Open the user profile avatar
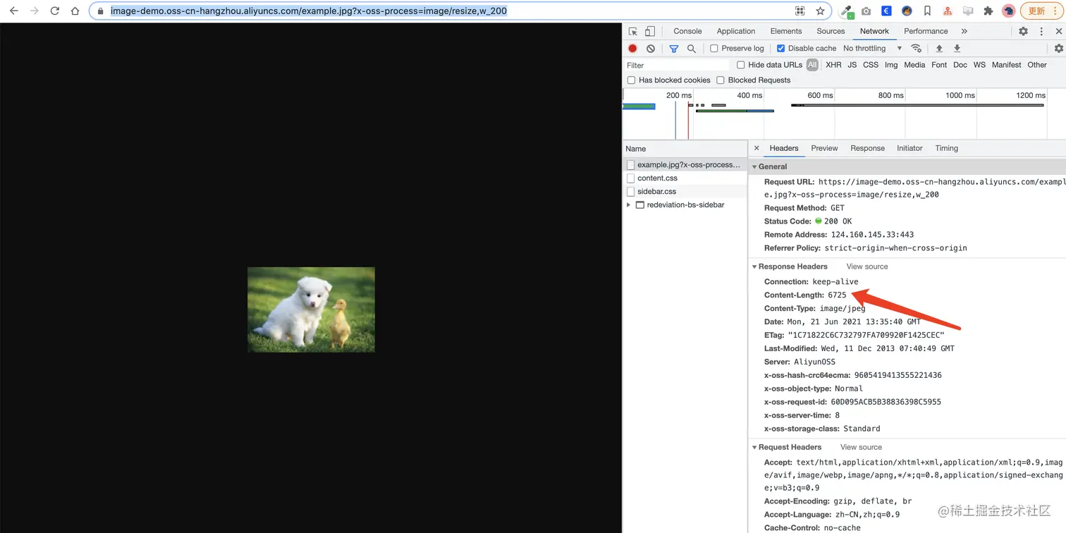 click(x=1008, y=11)
